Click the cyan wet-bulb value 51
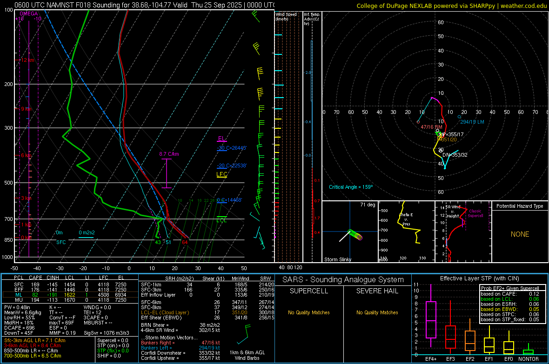 [x=168, y=242]
